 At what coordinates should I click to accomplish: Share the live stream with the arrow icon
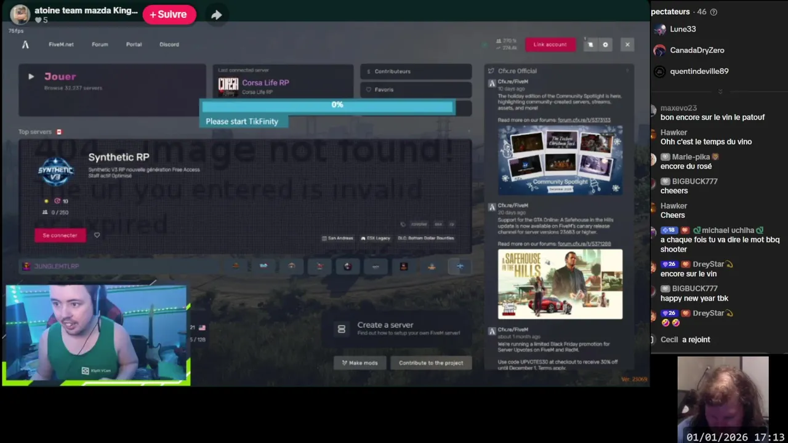click(x=216, y=15)
